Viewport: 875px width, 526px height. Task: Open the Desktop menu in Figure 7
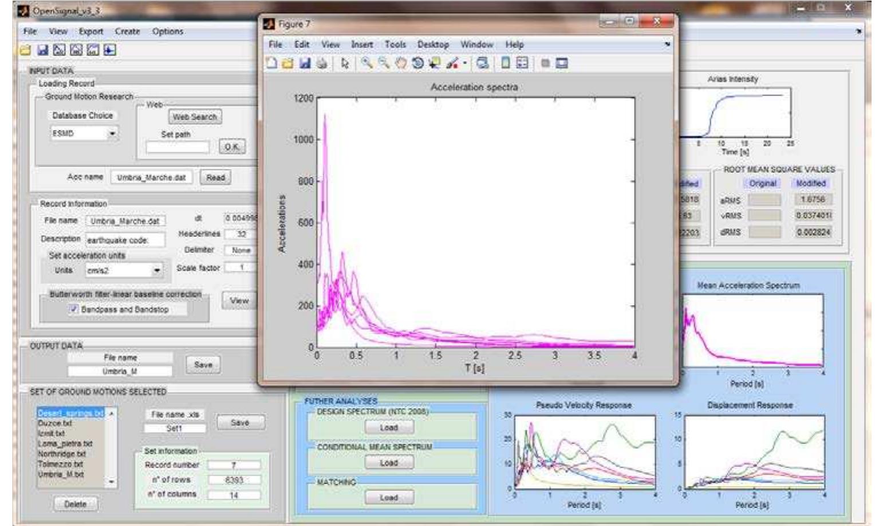click(433, 45)
